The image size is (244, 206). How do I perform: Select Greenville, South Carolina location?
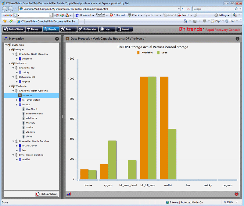[34, 141]
